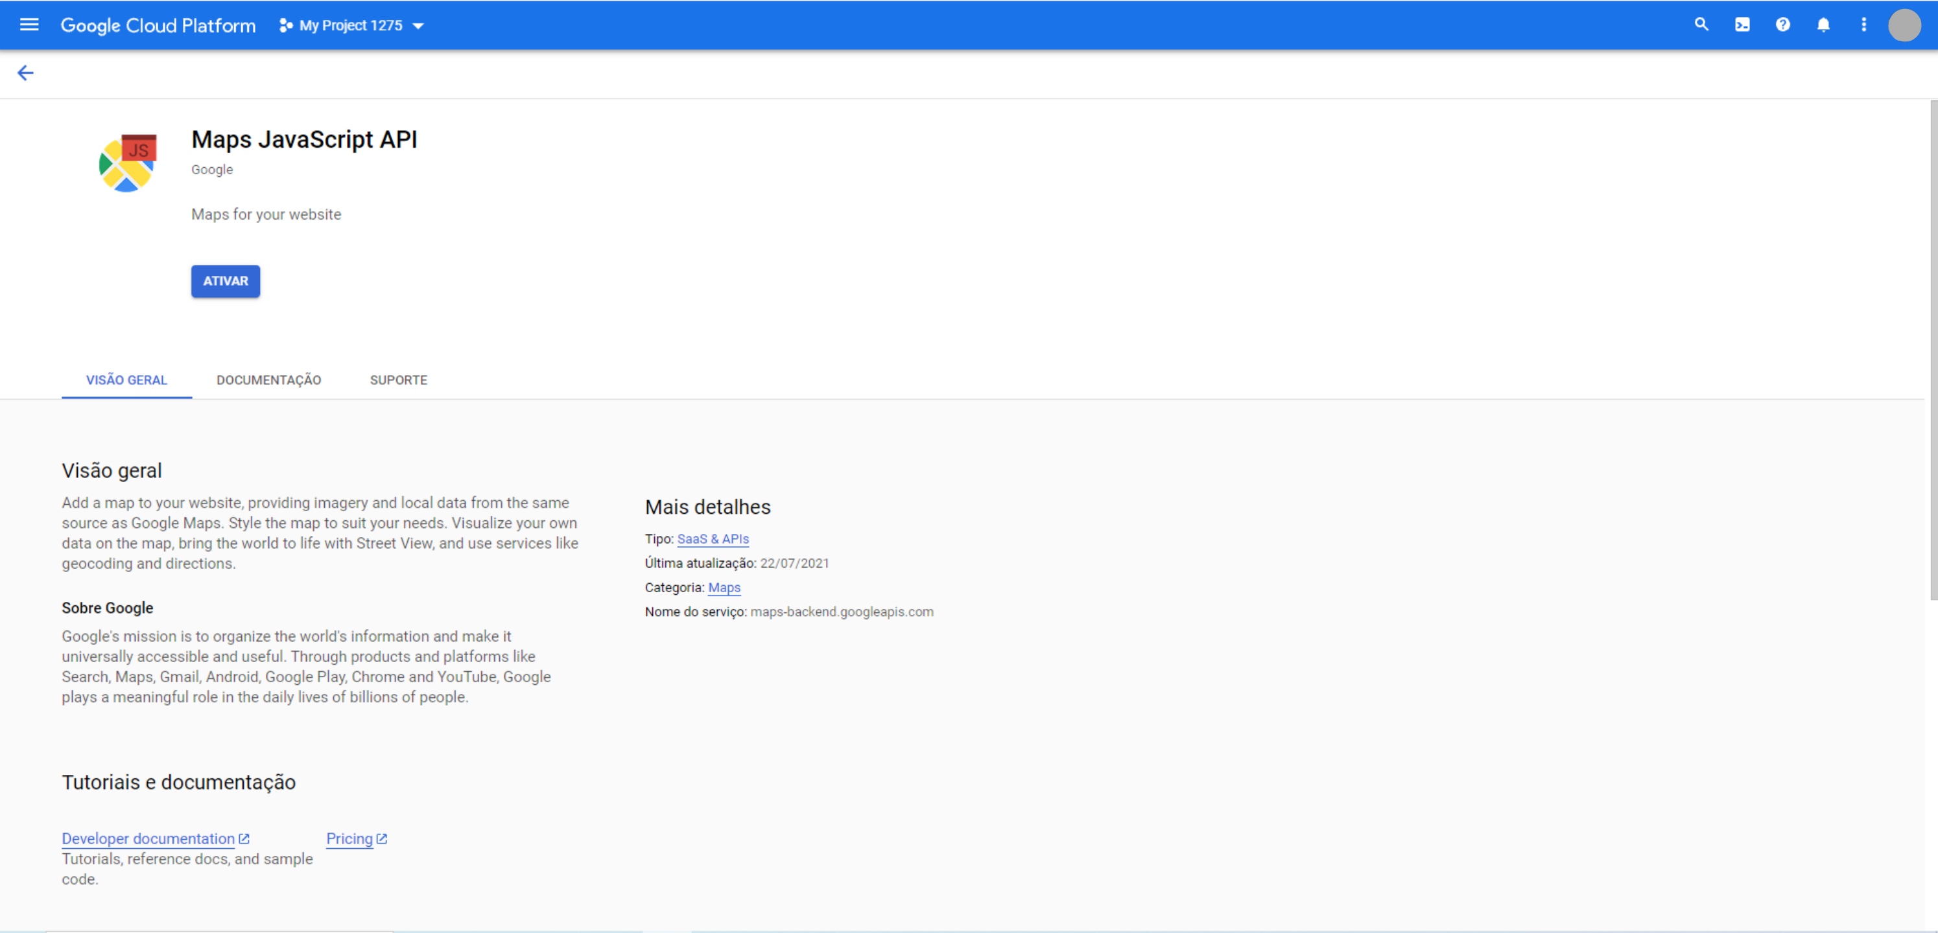Activate Cloud Shell terminal icon
This screenshot has height=933, width=1938.
pos(1742,25)
